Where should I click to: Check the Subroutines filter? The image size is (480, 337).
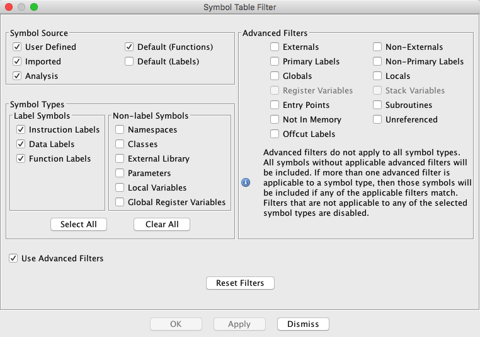[377, 105]
